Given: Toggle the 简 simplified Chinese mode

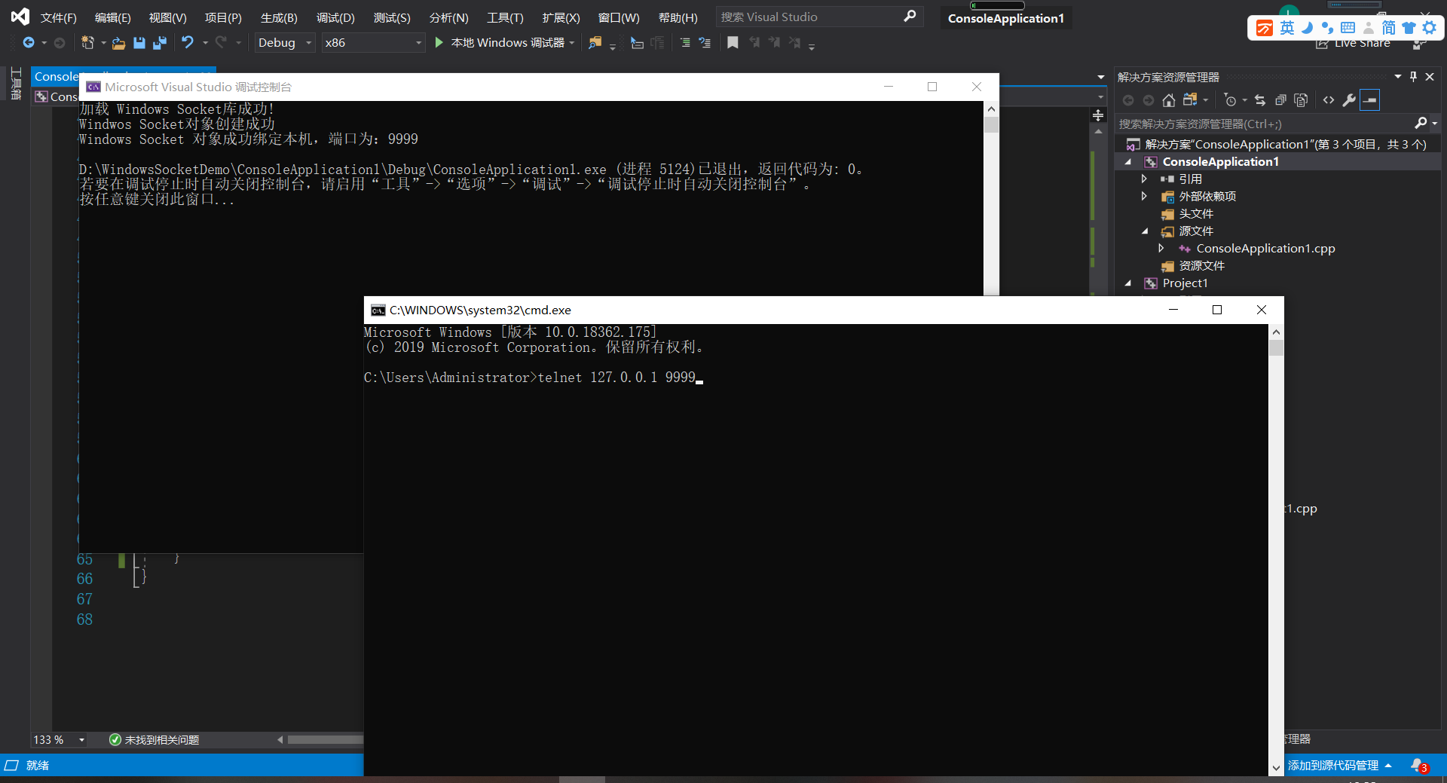Looking at the screenshot, I should [1388, 28].
